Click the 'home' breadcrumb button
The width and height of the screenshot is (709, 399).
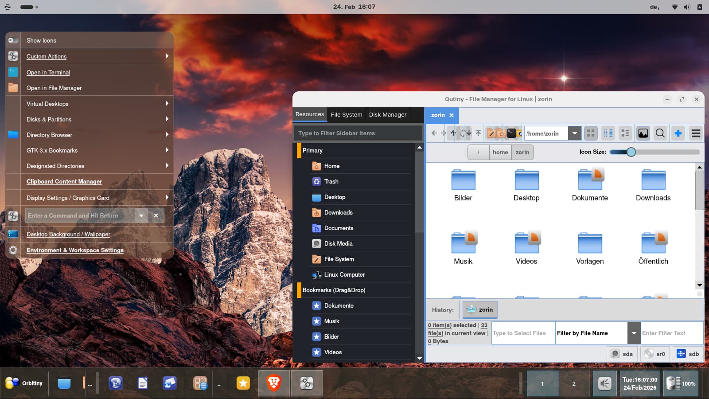coord(500,152)
